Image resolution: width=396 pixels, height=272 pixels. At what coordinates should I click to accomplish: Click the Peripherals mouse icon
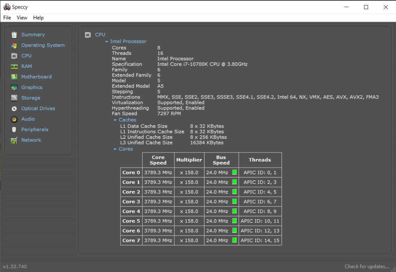14,130
